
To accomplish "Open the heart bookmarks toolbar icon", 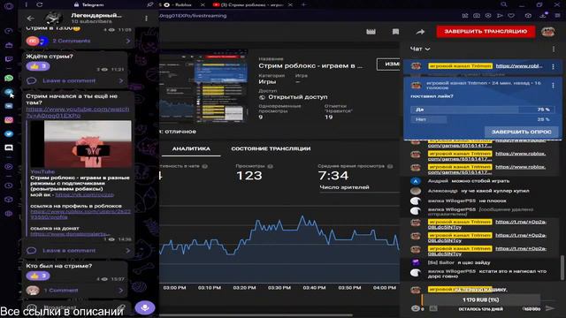I will 511,16.
